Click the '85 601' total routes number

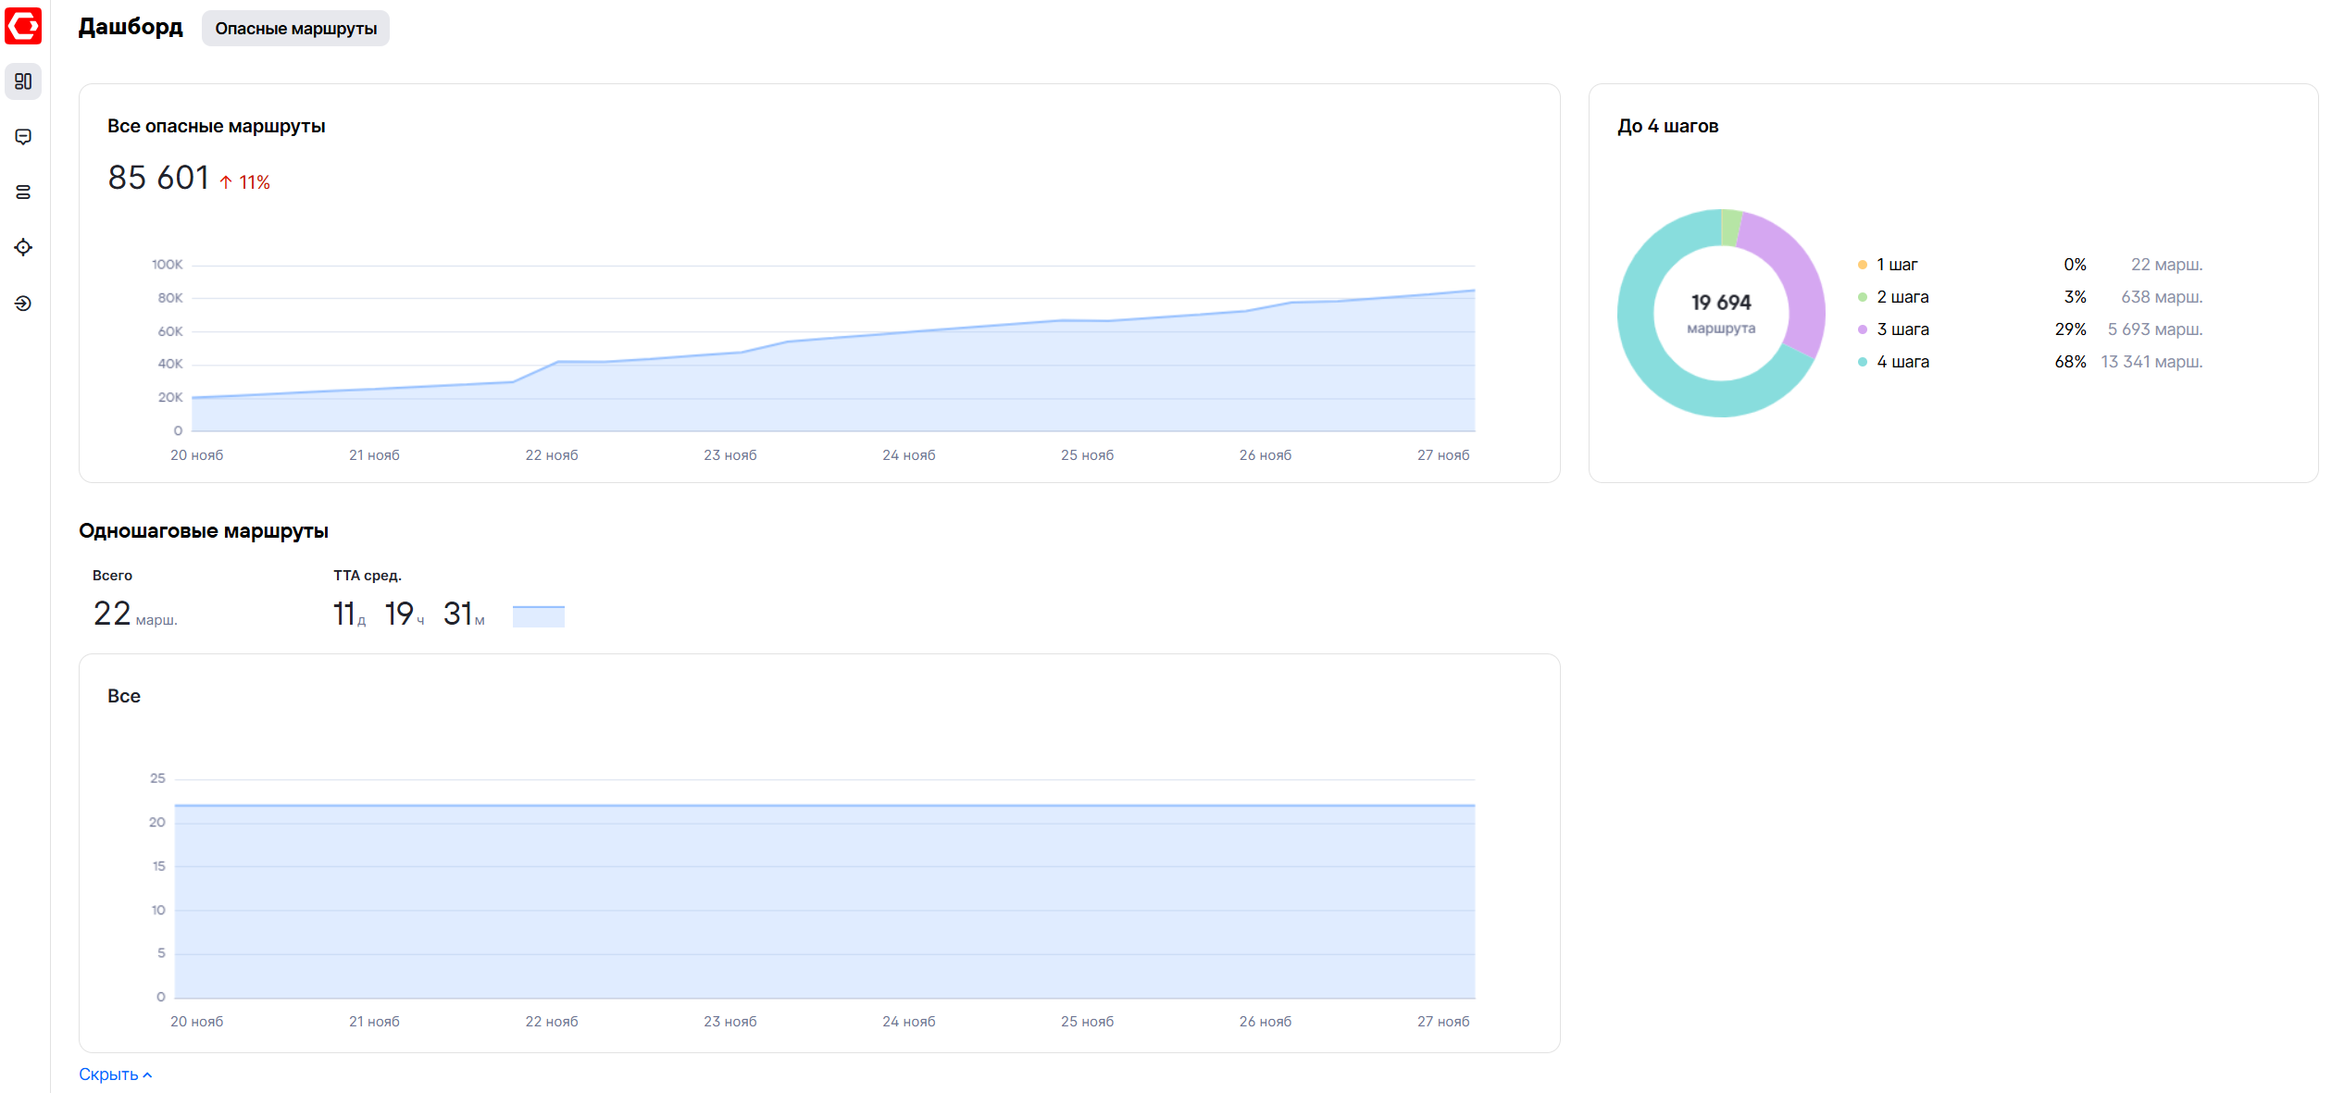point(158,178)
